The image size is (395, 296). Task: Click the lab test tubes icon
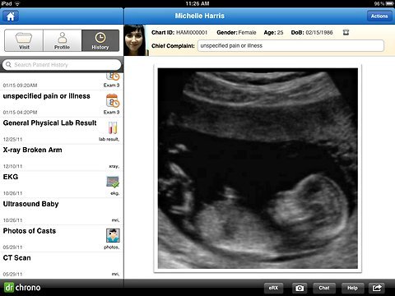click(x=113, y=127)
